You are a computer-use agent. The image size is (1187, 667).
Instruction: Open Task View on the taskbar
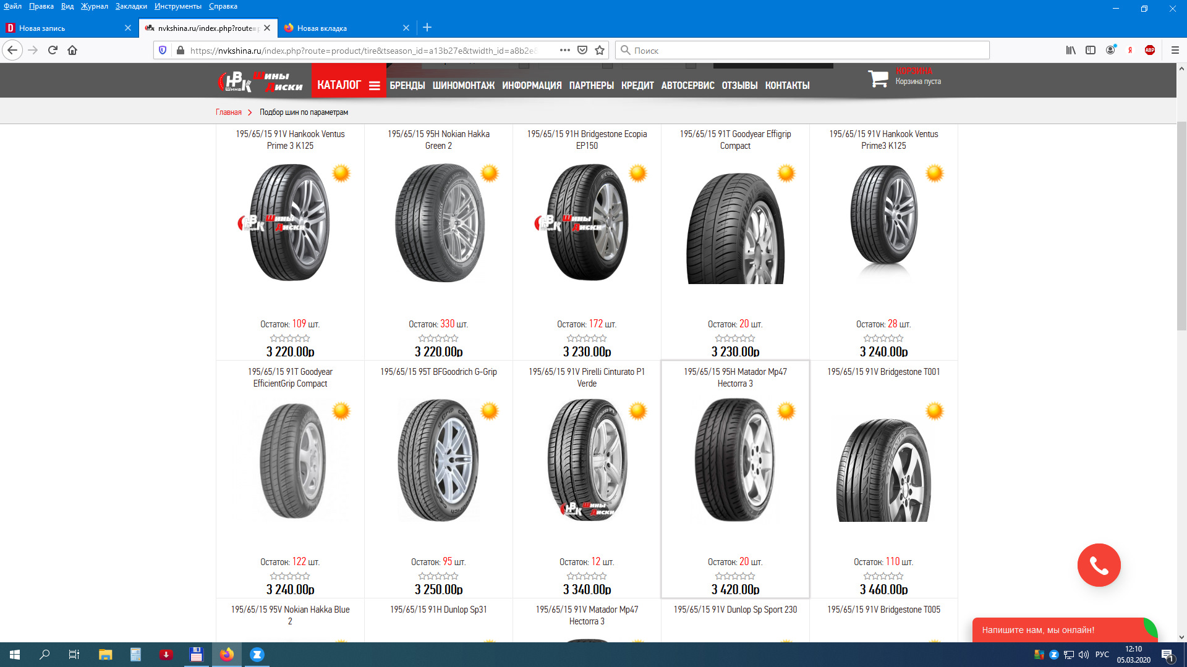[x=74, y=655]
